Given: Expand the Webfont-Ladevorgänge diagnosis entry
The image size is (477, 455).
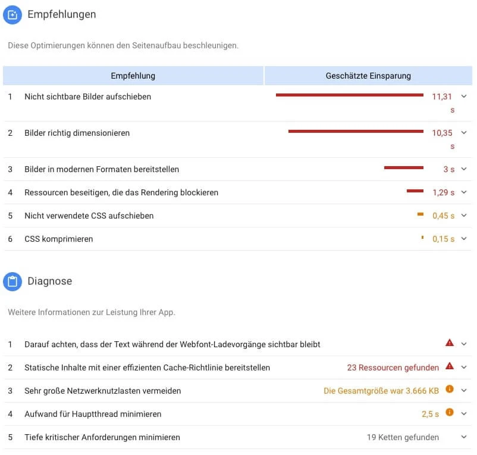Looking at the screenshot, I should coord(465,344).
